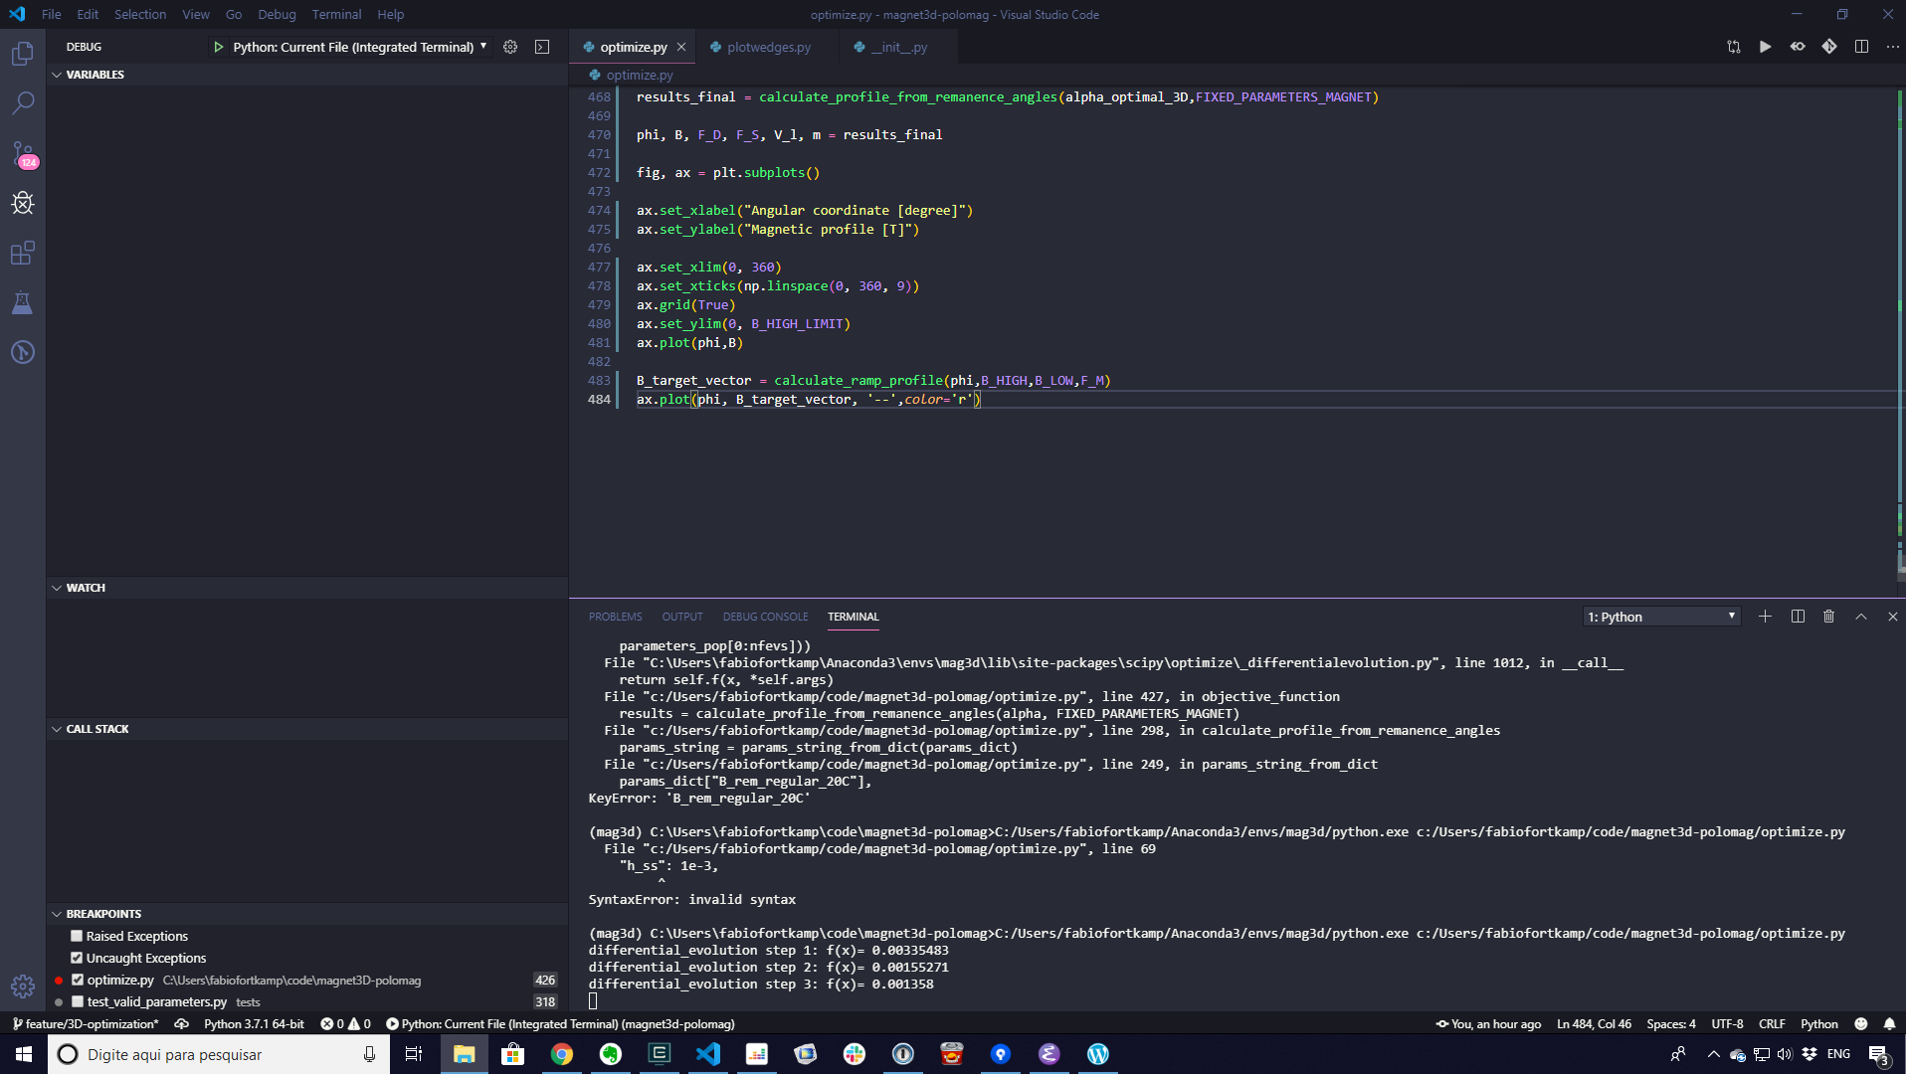Switch to Debug Console panel tab
This screenshot has height=1074, width=1906.
[x=765, y=617]
